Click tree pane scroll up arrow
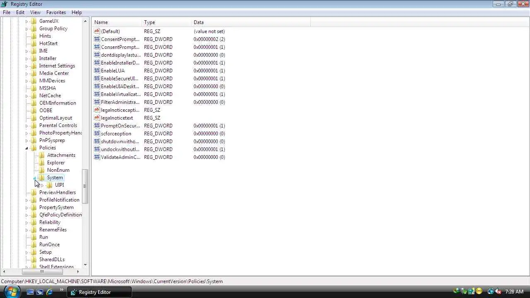 point(85,21)
